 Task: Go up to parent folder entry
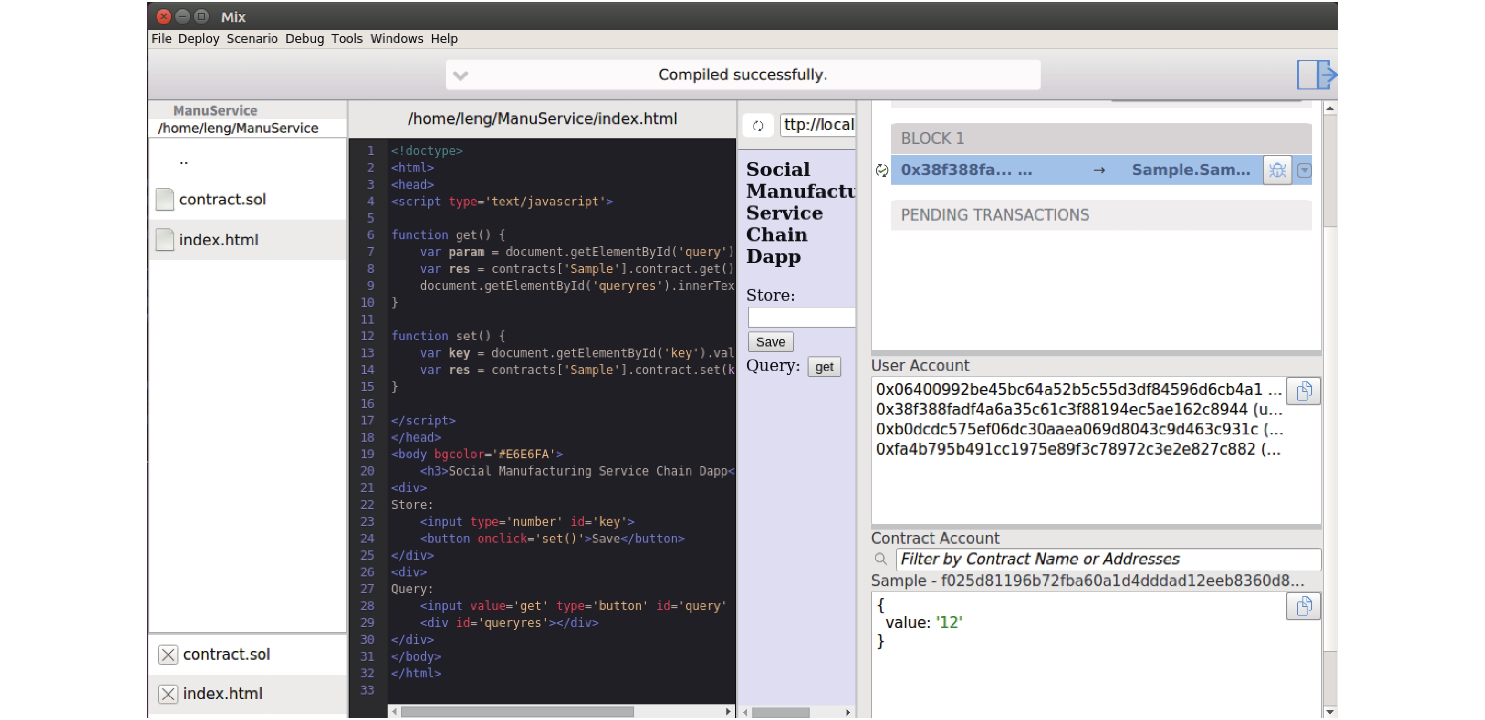point(183,162)
